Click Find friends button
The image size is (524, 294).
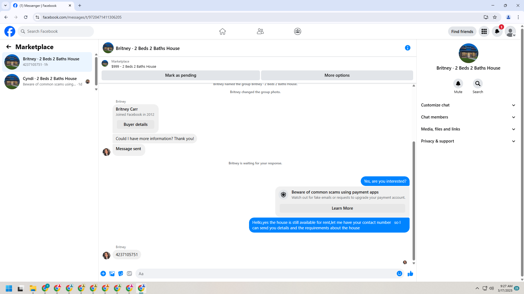pos(462,31)
